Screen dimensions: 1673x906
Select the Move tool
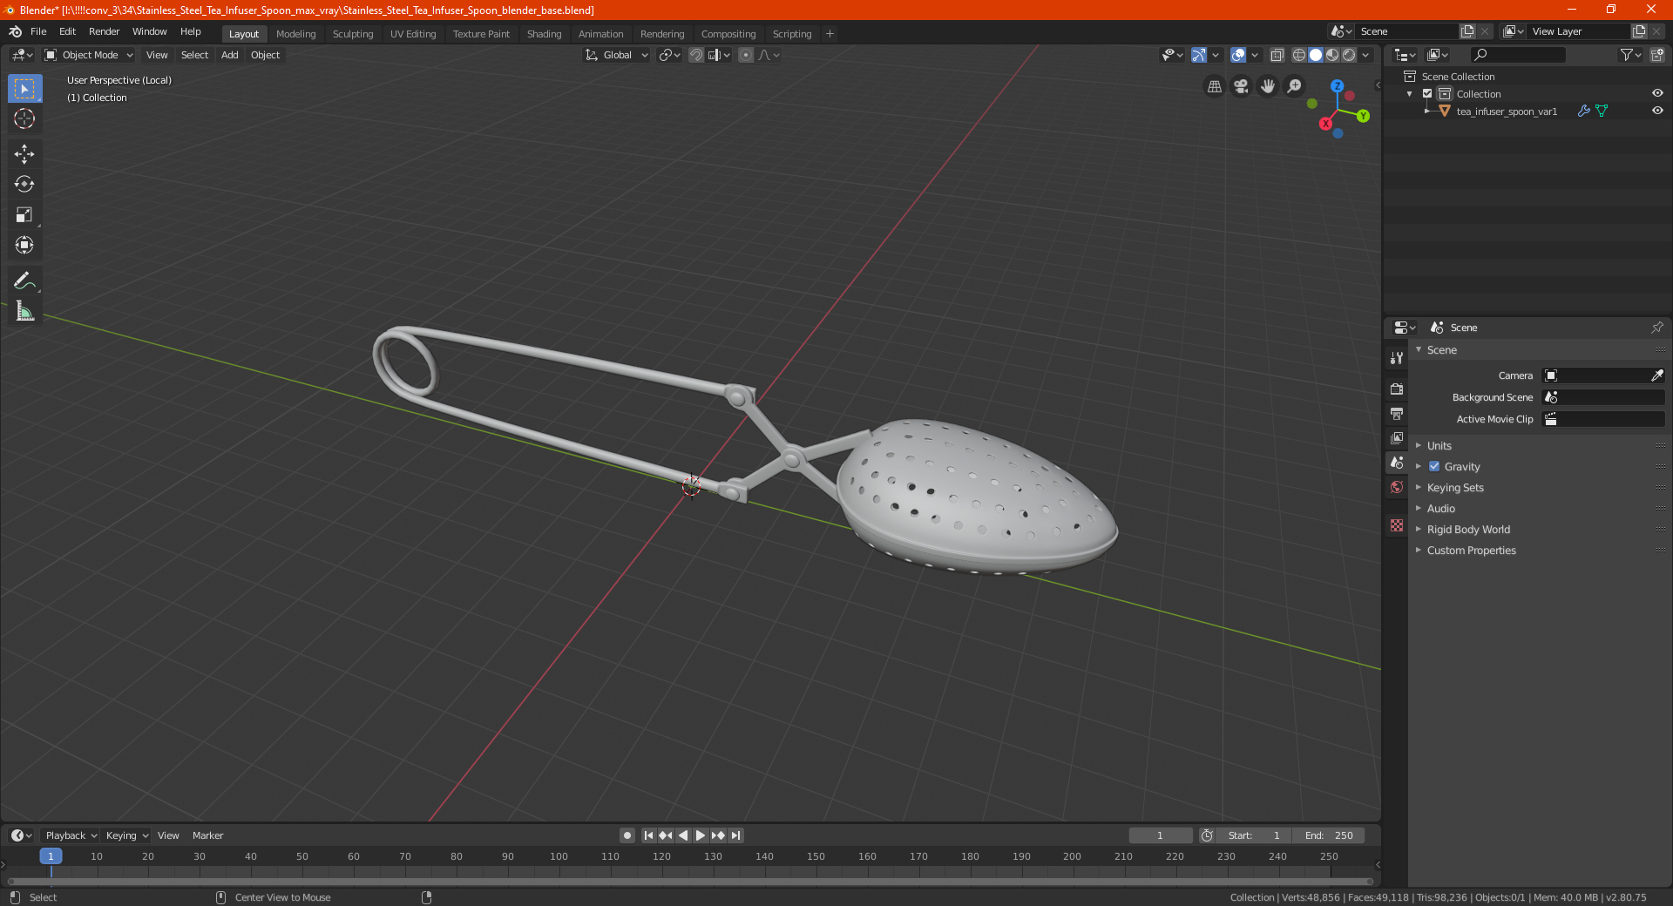[x=24, y=154]
